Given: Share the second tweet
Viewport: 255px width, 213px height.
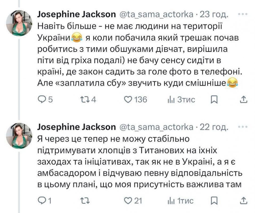Looking at the screenshot, I should click(243, 200).
